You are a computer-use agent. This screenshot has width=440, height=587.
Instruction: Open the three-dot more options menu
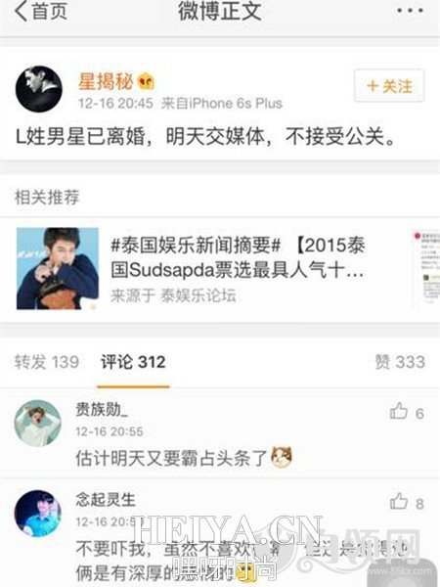tap(410, 10)
